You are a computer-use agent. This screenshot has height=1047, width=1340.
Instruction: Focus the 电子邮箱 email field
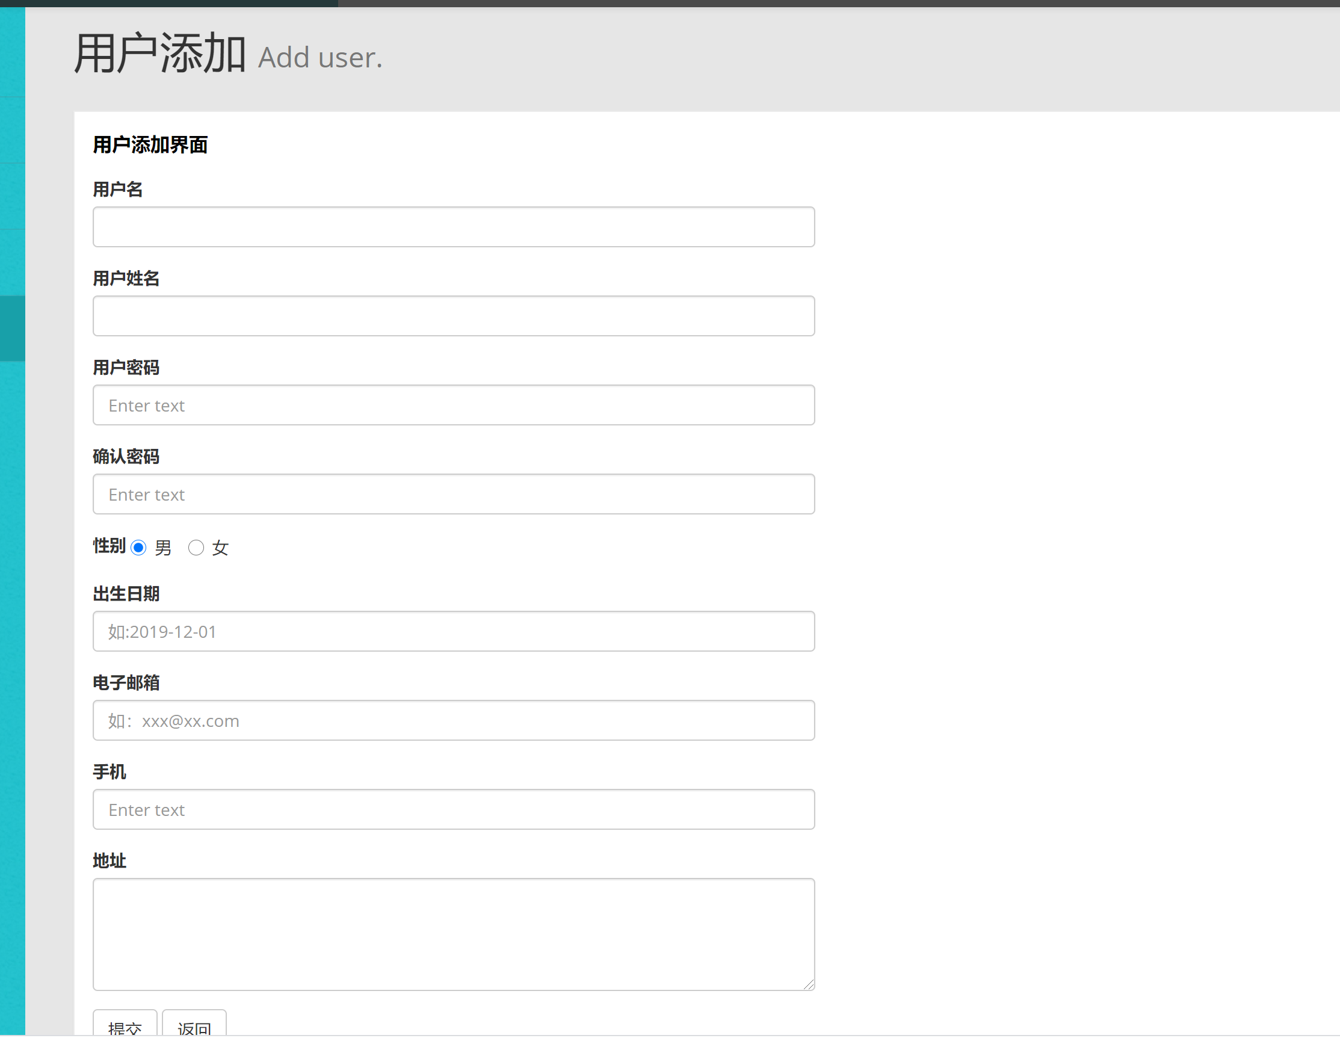click(x=454, y=720)
